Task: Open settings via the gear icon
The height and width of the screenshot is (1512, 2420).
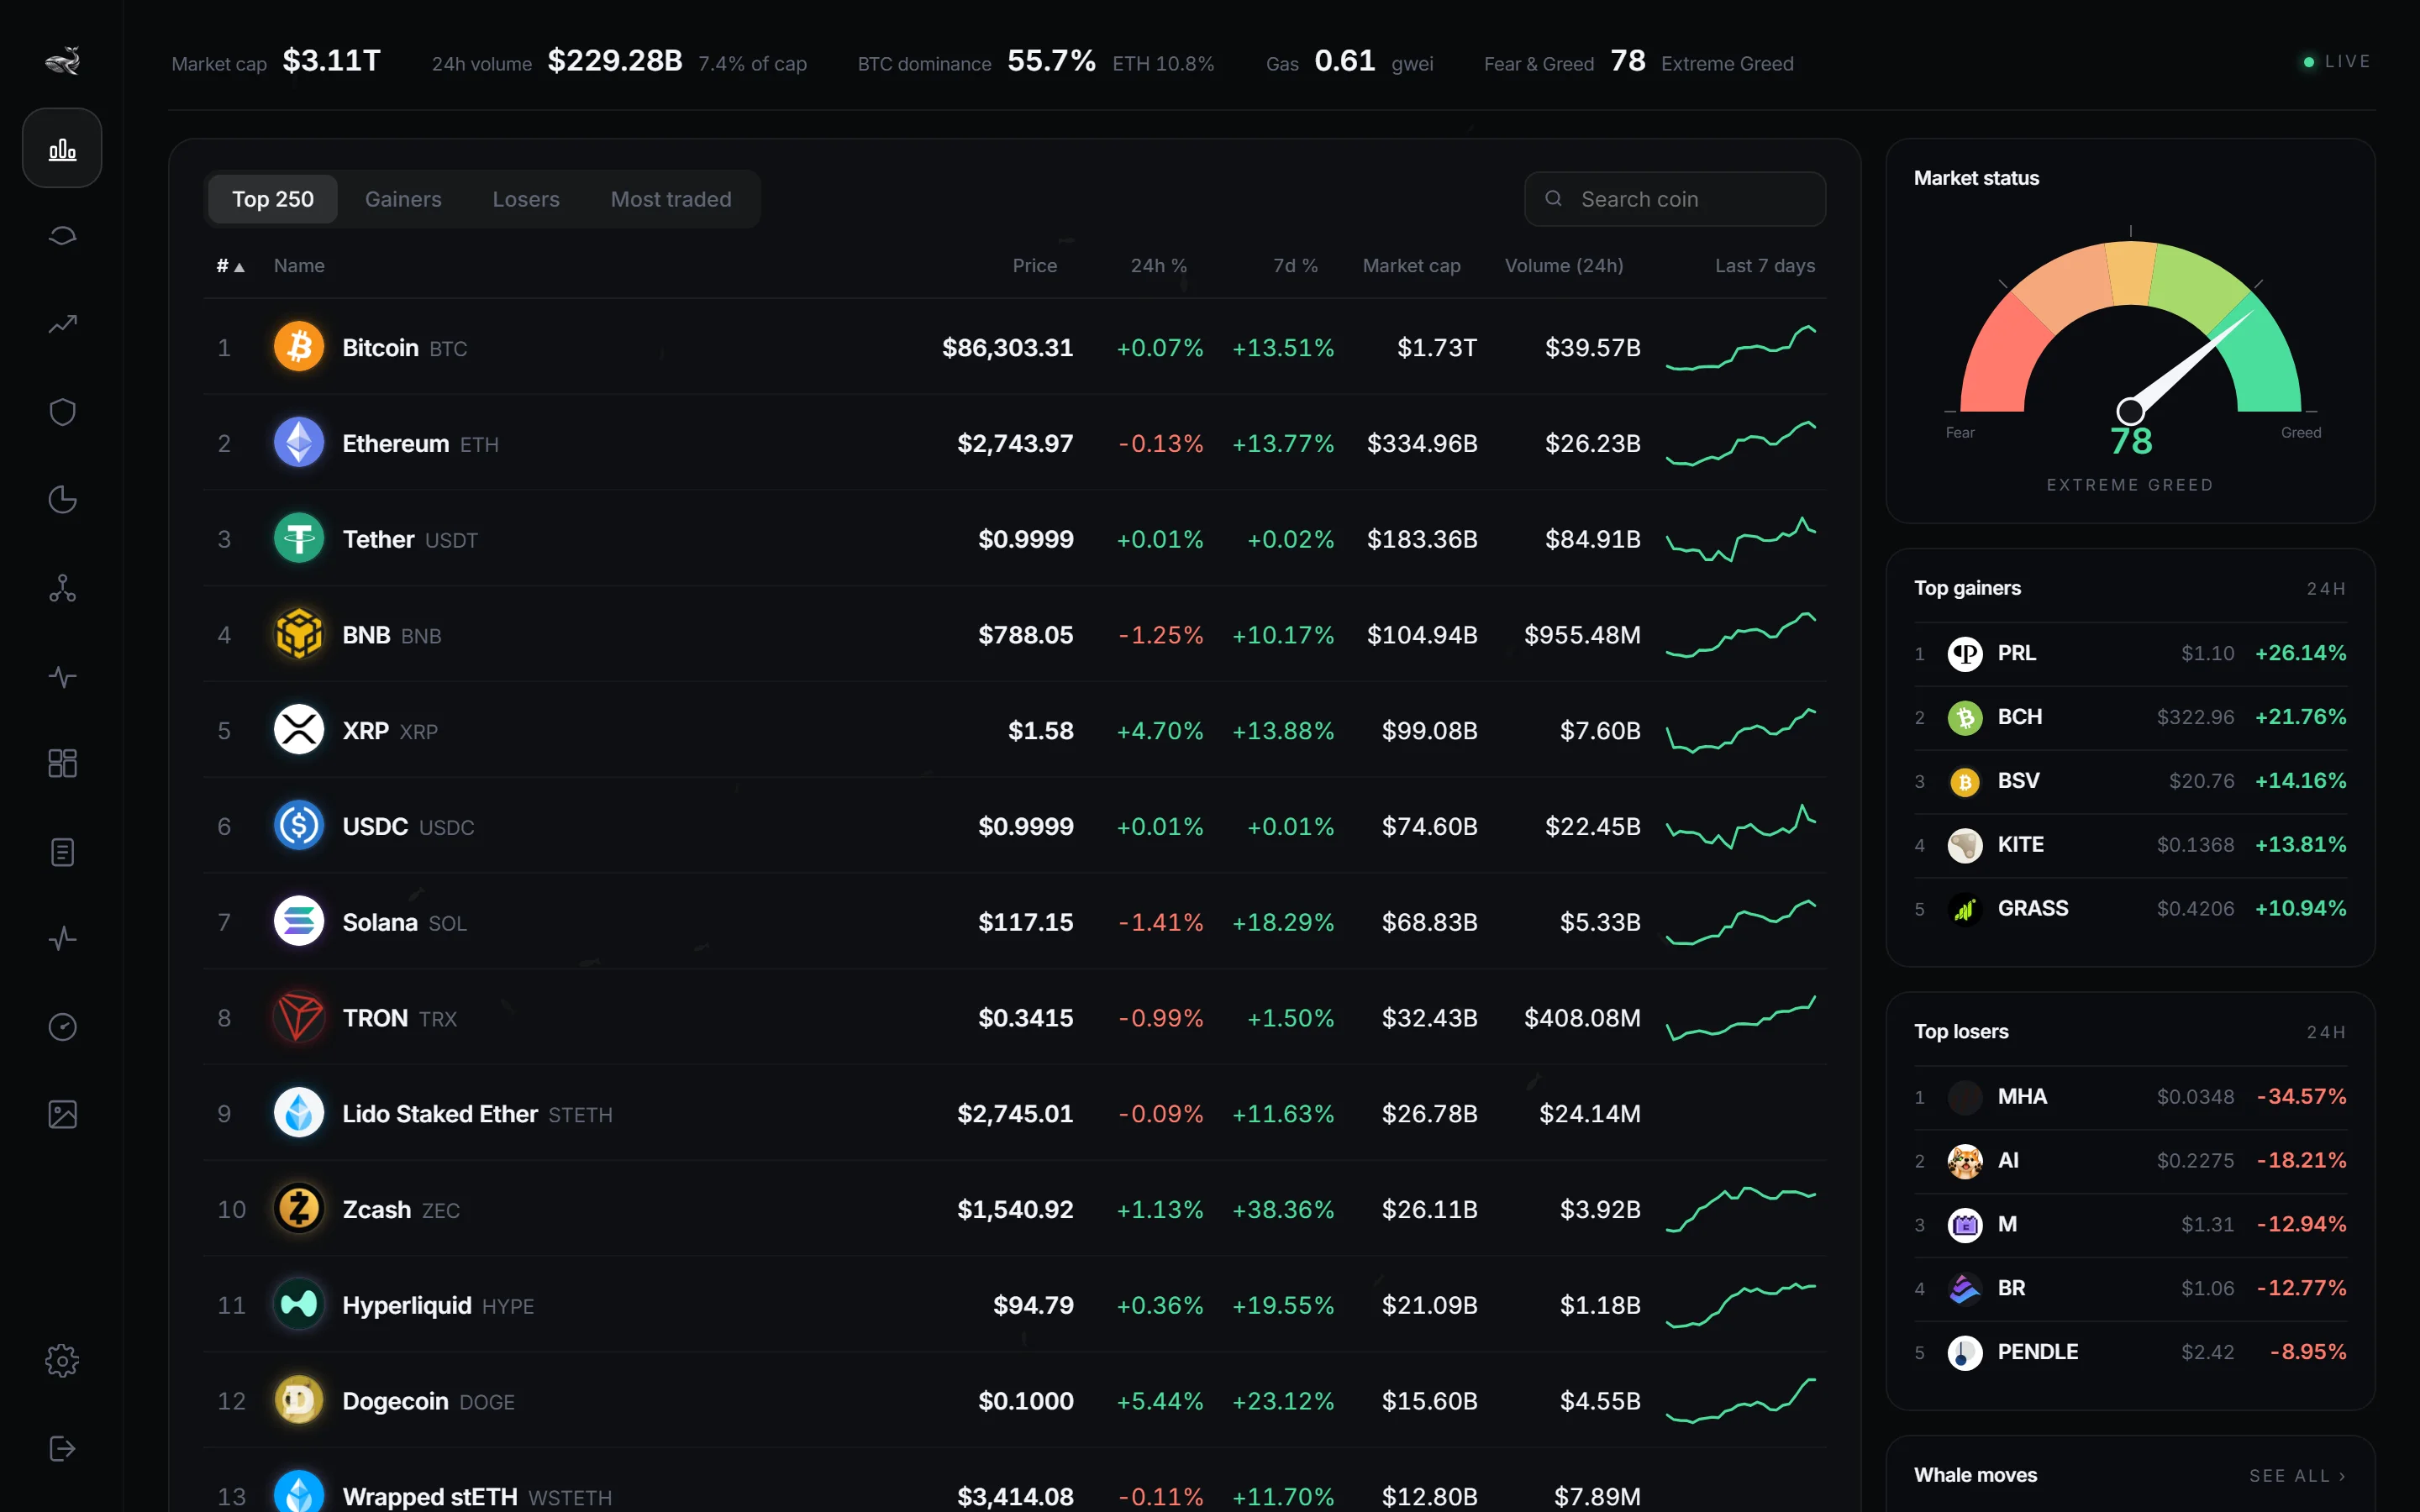Action: (62, 1361)
